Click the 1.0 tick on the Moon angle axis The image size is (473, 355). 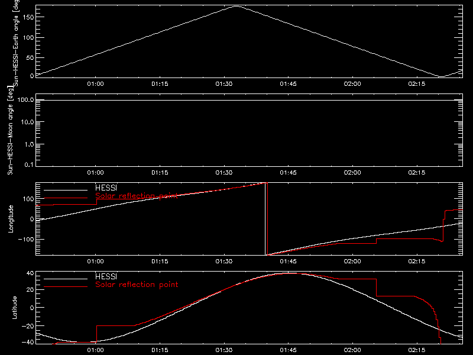click(x=29, y=144)
